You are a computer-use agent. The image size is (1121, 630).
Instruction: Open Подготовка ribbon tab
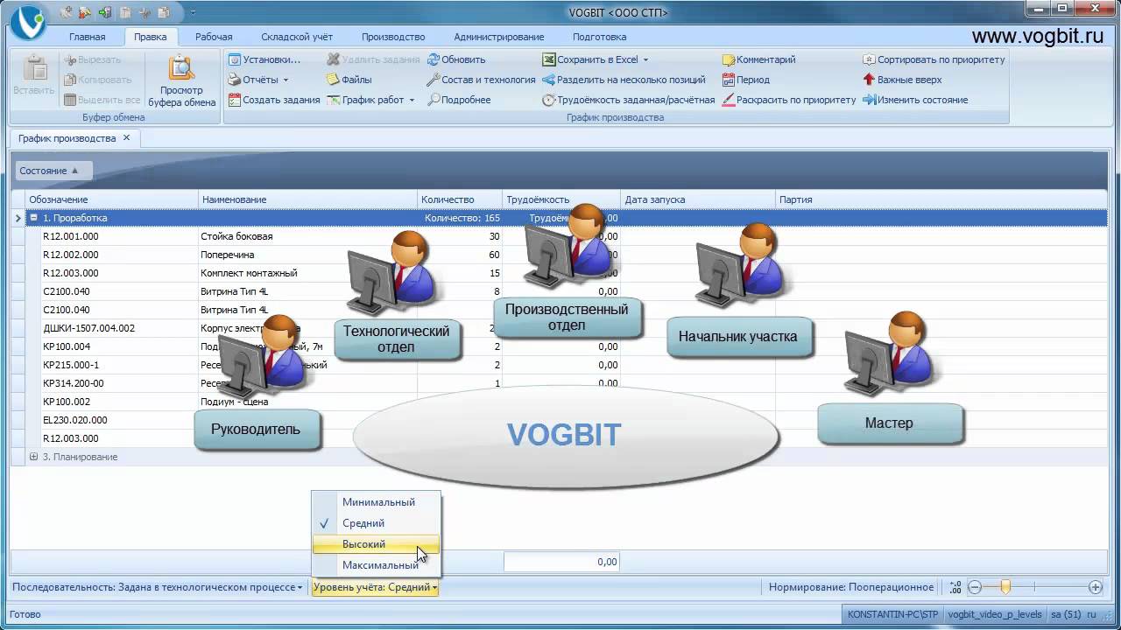pyautogui.click(x=599, y=37)
